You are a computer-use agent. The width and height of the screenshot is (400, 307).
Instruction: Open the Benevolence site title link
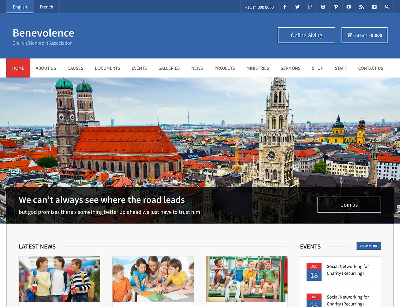pos(43,33)
